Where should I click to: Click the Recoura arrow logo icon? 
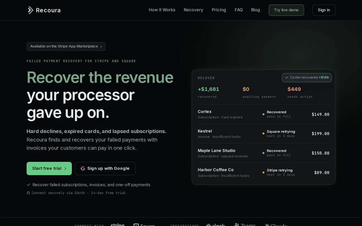[31, 10]
